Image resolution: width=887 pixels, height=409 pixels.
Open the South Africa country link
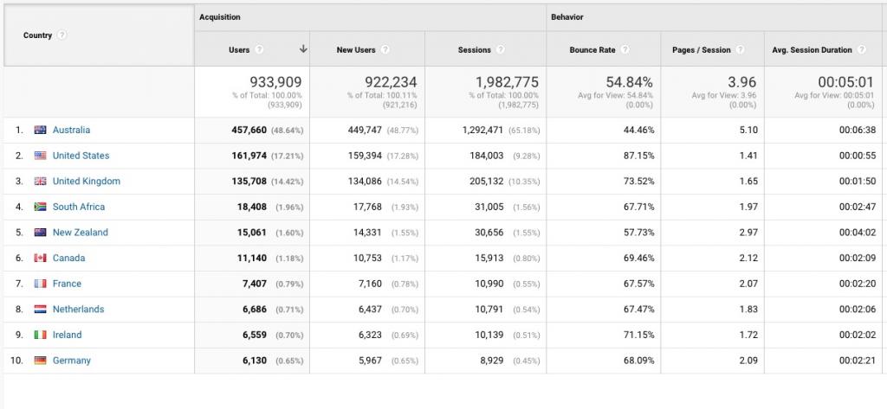pos(78,207)
